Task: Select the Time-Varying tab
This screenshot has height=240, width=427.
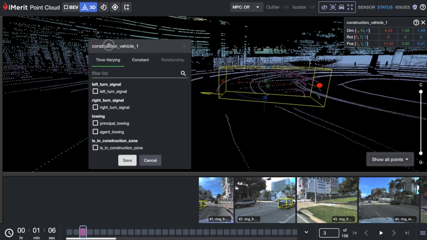Action: pyautogui.click(x=108, y=60)
